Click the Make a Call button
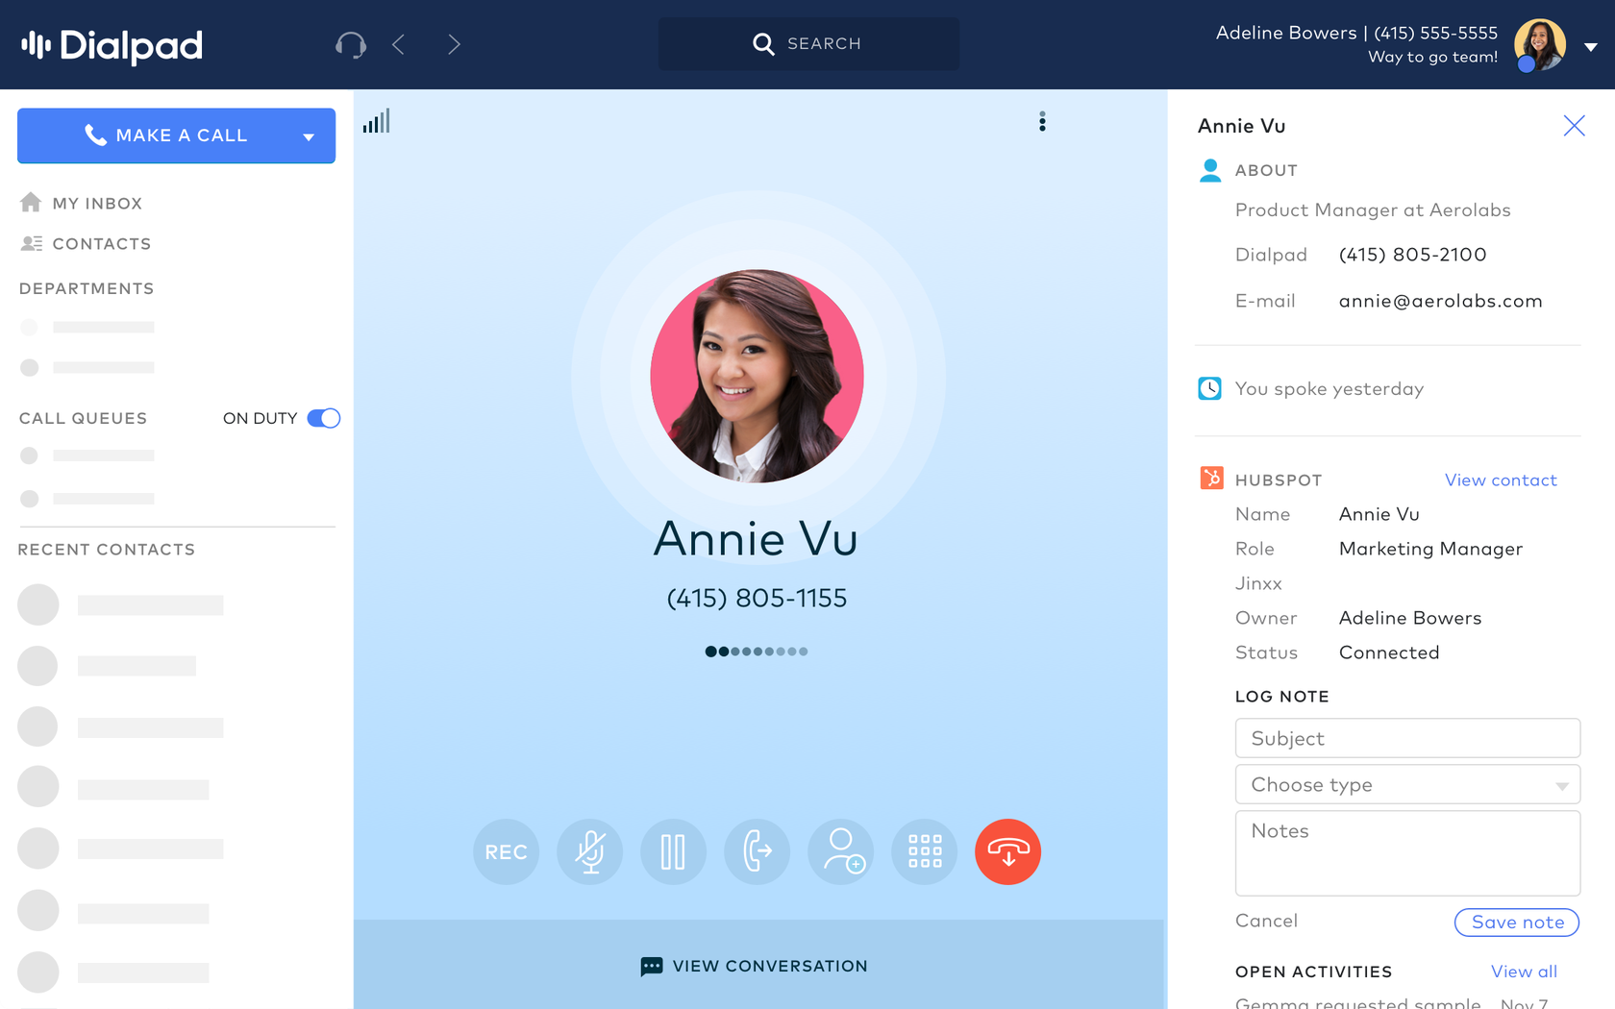Screen dimensions: 1615x1009 coord(177,135)
